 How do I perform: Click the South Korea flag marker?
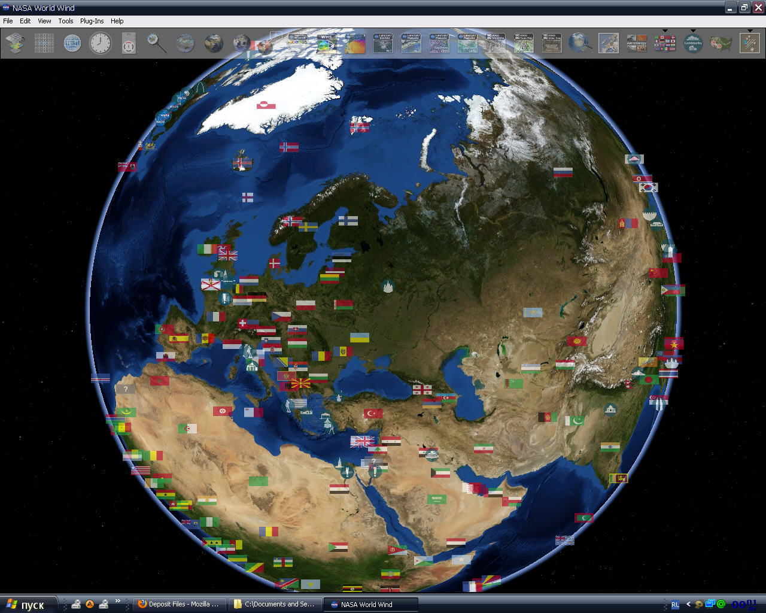tap(648, 187)
